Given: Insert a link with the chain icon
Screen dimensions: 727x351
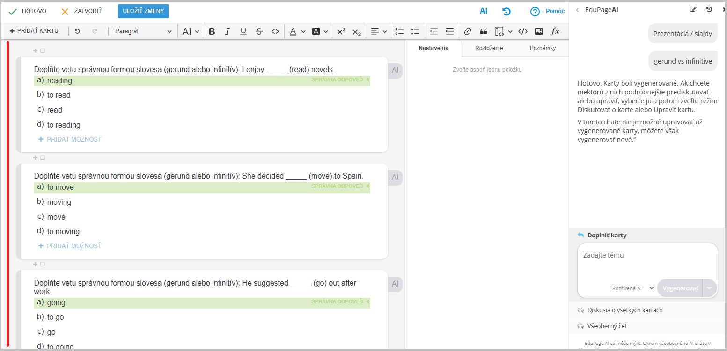Looking at the screenshot, I should 467,31.
